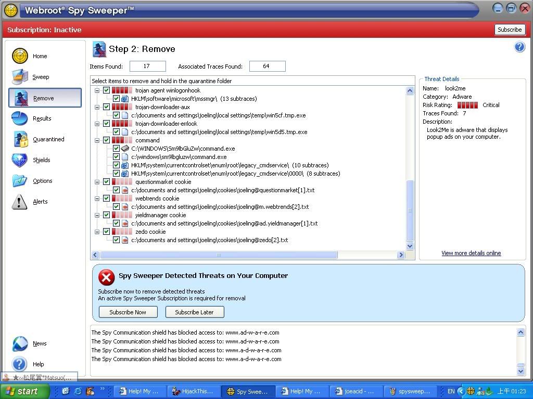Open the Results pie chart icon
533x399 pixels.
click(x=20, y=118)
